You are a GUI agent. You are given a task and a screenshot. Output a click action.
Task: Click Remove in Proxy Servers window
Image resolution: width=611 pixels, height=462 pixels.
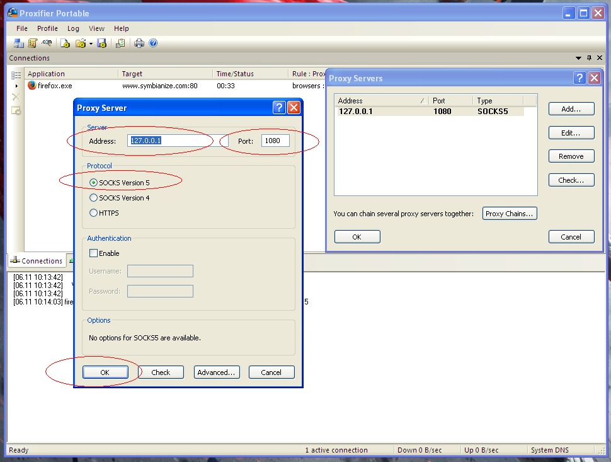pos(571,156)
